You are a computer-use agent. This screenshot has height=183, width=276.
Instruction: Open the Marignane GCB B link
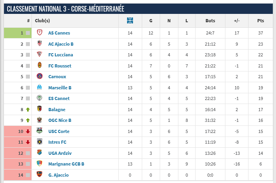pos(66,164)
